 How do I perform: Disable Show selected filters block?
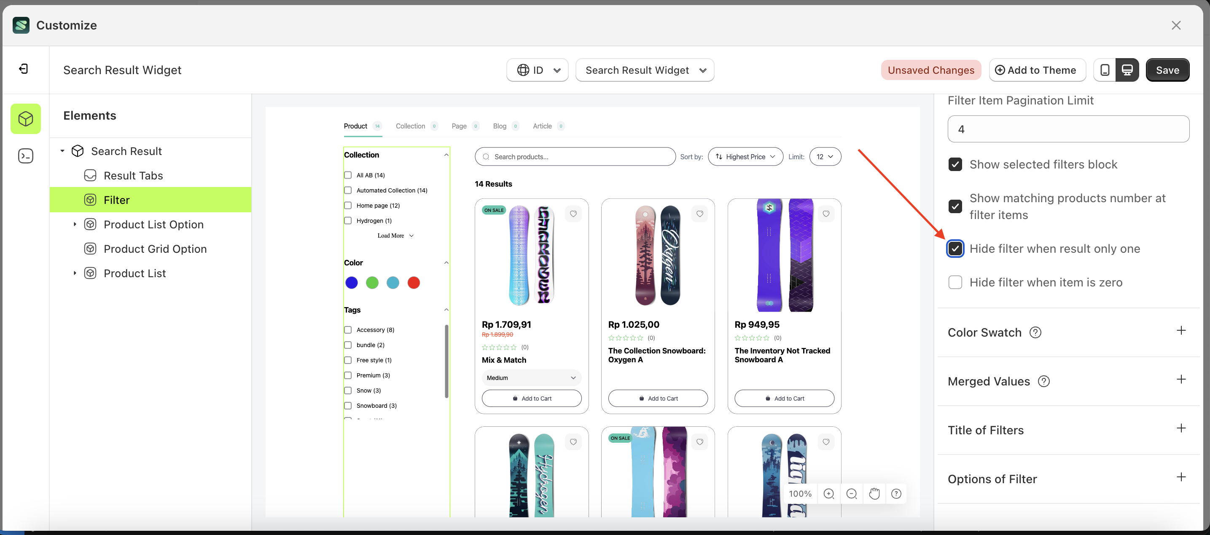pyautogui.click(x=955, y=164)
